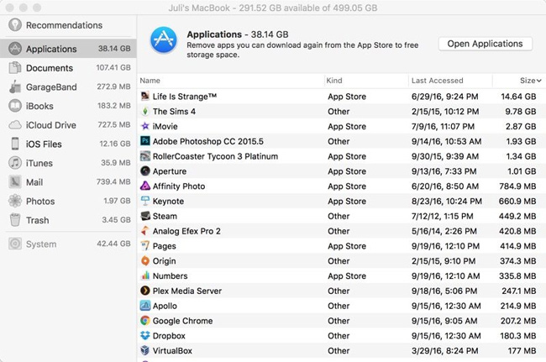Select iBooks category in sidebar

(x=68, y=106)
